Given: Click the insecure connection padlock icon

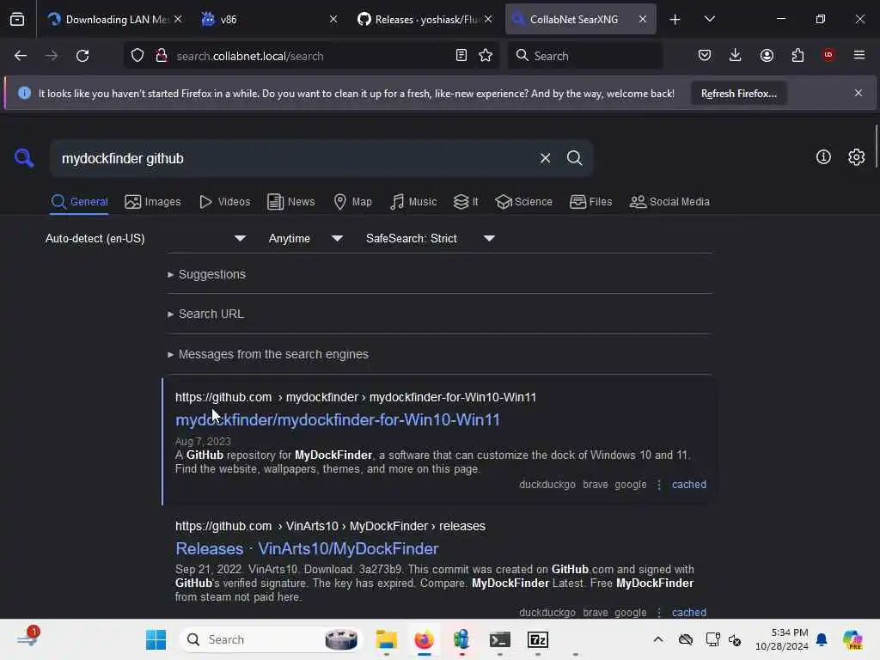Looking at the screenshot, I should 162,56.
